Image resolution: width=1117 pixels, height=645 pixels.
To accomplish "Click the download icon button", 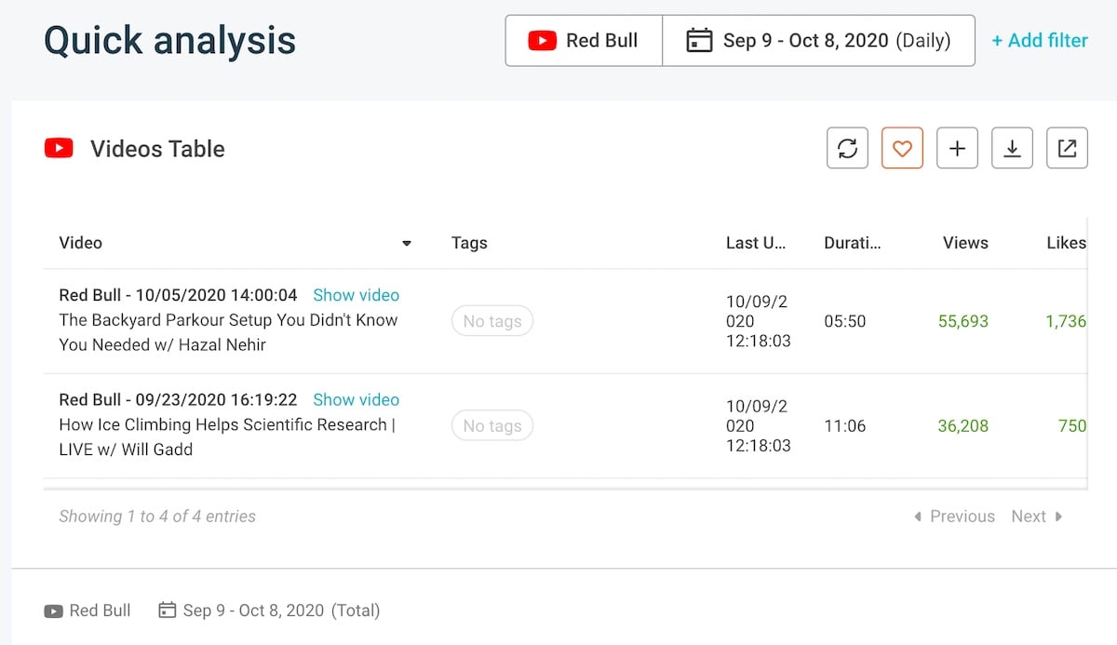I will point(1012,148).
